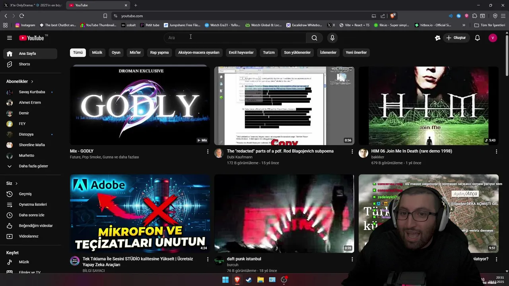Screen dimensions: 509x286
Task: Reload the page in the browser
Action: [21, 16]
